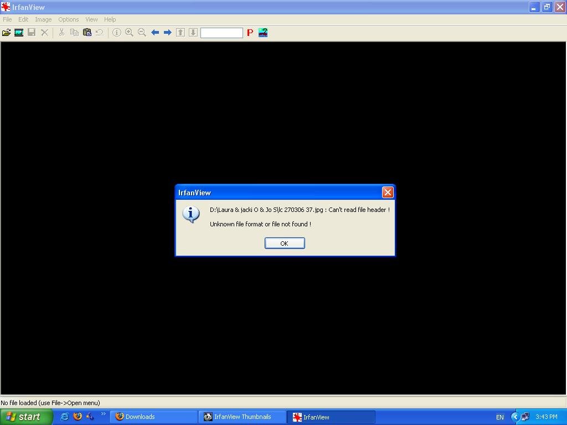Click the Zoom in magnifier icon
This screenshot has width=567, height=425.
point(130,33)
